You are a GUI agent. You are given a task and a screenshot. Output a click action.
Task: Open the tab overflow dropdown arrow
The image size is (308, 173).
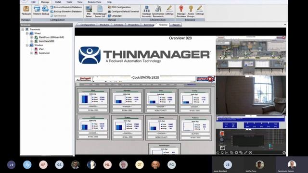pos(285,25)
